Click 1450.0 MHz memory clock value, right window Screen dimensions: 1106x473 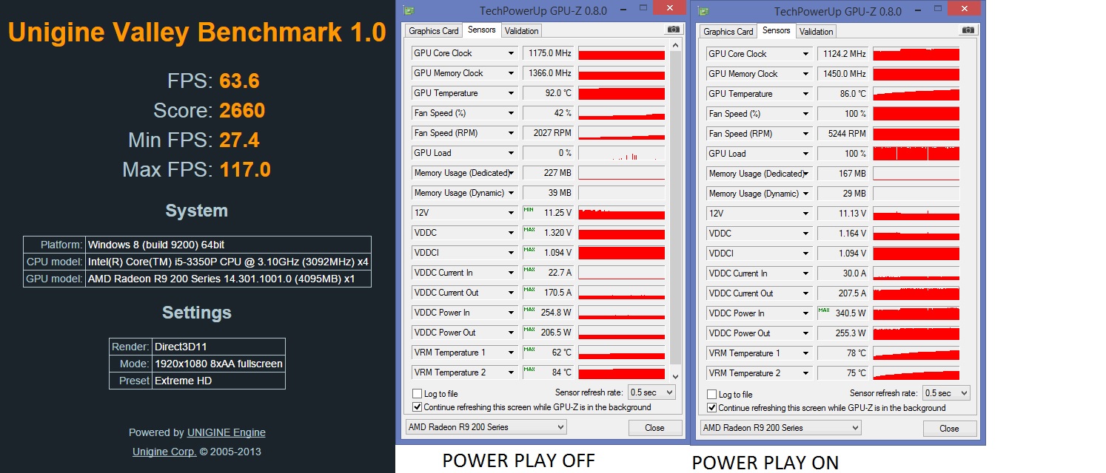(843, 74)
